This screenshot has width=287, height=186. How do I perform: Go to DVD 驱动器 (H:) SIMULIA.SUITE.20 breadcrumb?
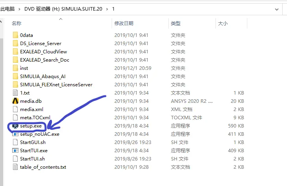point(63,9)
